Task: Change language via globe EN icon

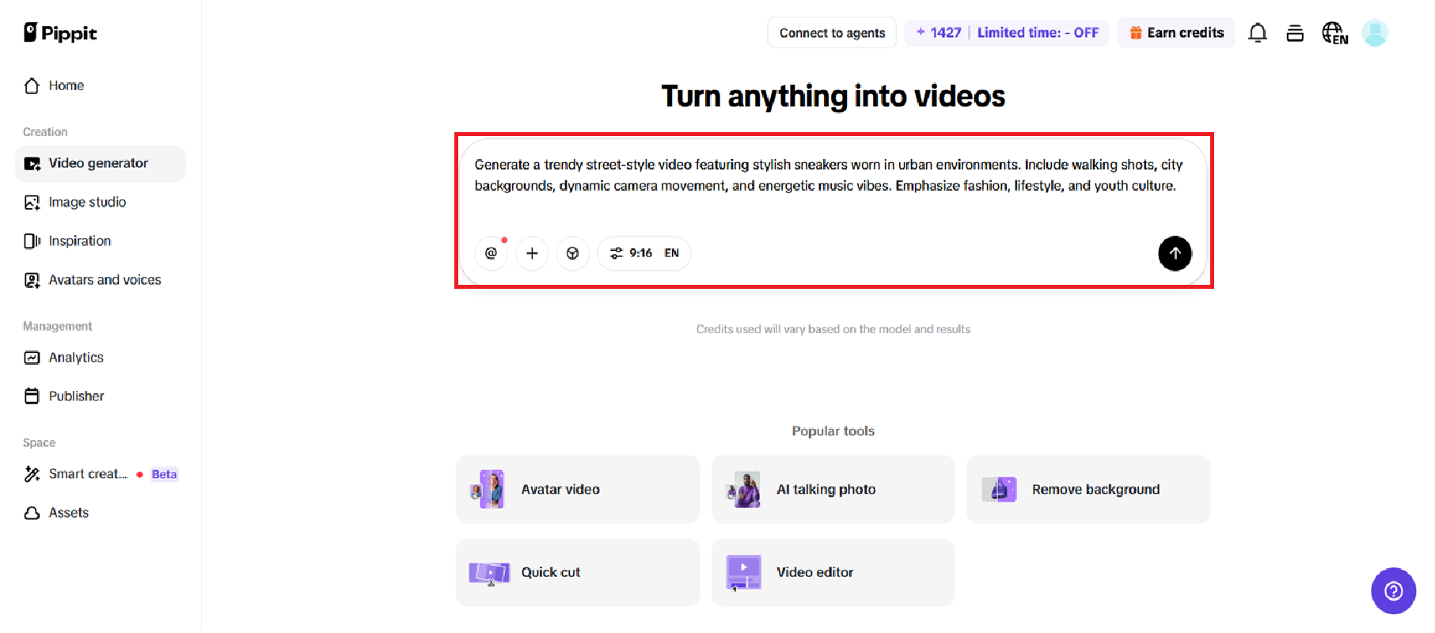Action: click(1334, 33)
